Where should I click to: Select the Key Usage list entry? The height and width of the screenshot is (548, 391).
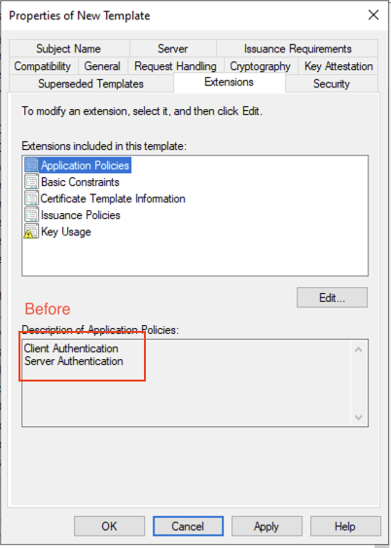pos(65,232)
